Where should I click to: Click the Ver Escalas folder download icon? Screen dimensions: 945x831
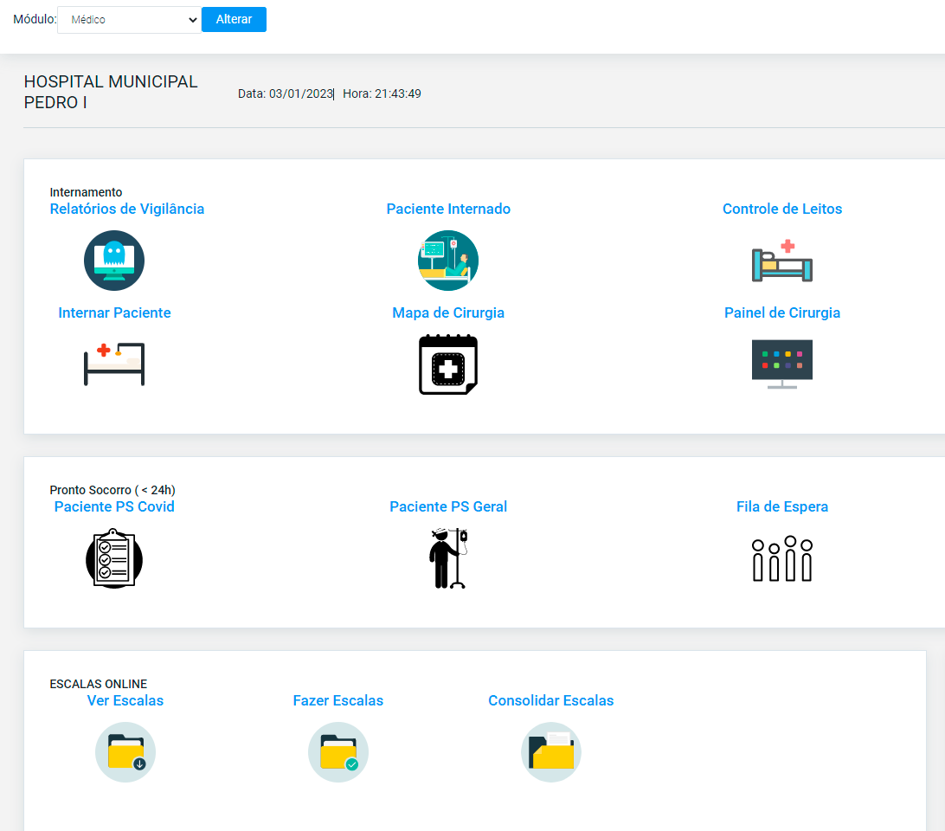click(125, 752)
